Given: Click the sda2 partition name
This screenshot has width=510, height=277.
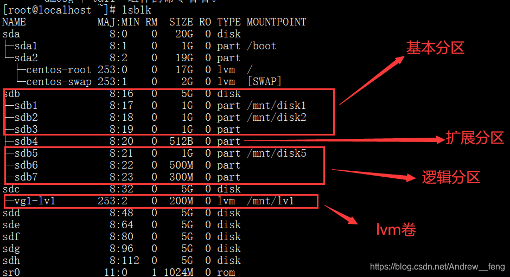Looking at the screenshot, I should 26,58.
